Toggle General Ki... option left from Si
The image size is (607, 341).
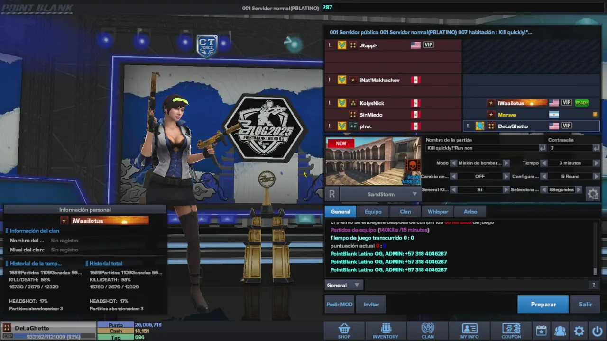pyautogui.click(x=453, y=189)
